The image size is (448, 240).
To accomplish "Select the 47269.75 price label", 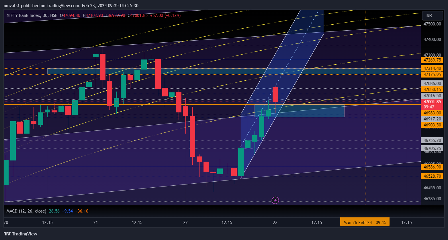I will (x=432, y=60).
